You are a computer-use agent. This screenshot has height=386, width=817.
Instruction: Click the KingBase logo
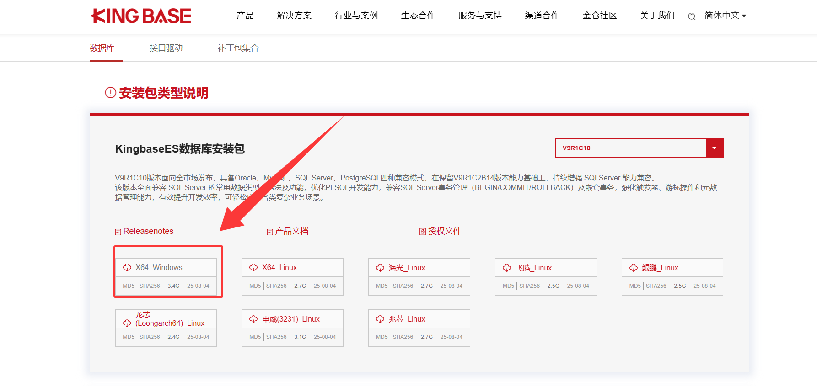click(x=141, y=16)
